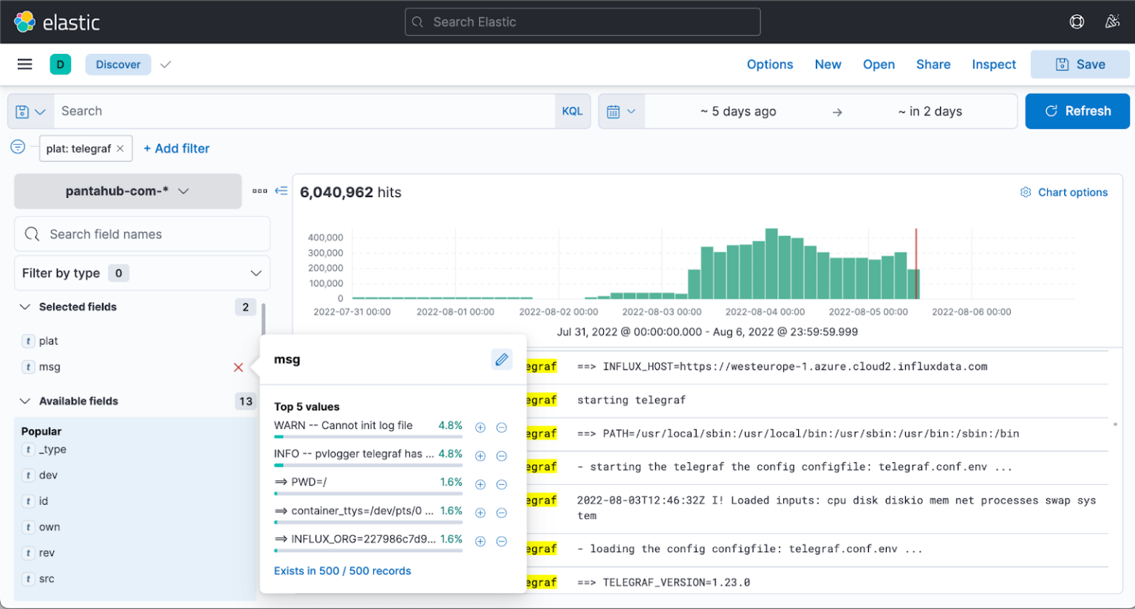The width and height of the screenshot is (1135, 609).
Task: Open Chart options with the gear icon
Action: click(x=1026, y=192)
